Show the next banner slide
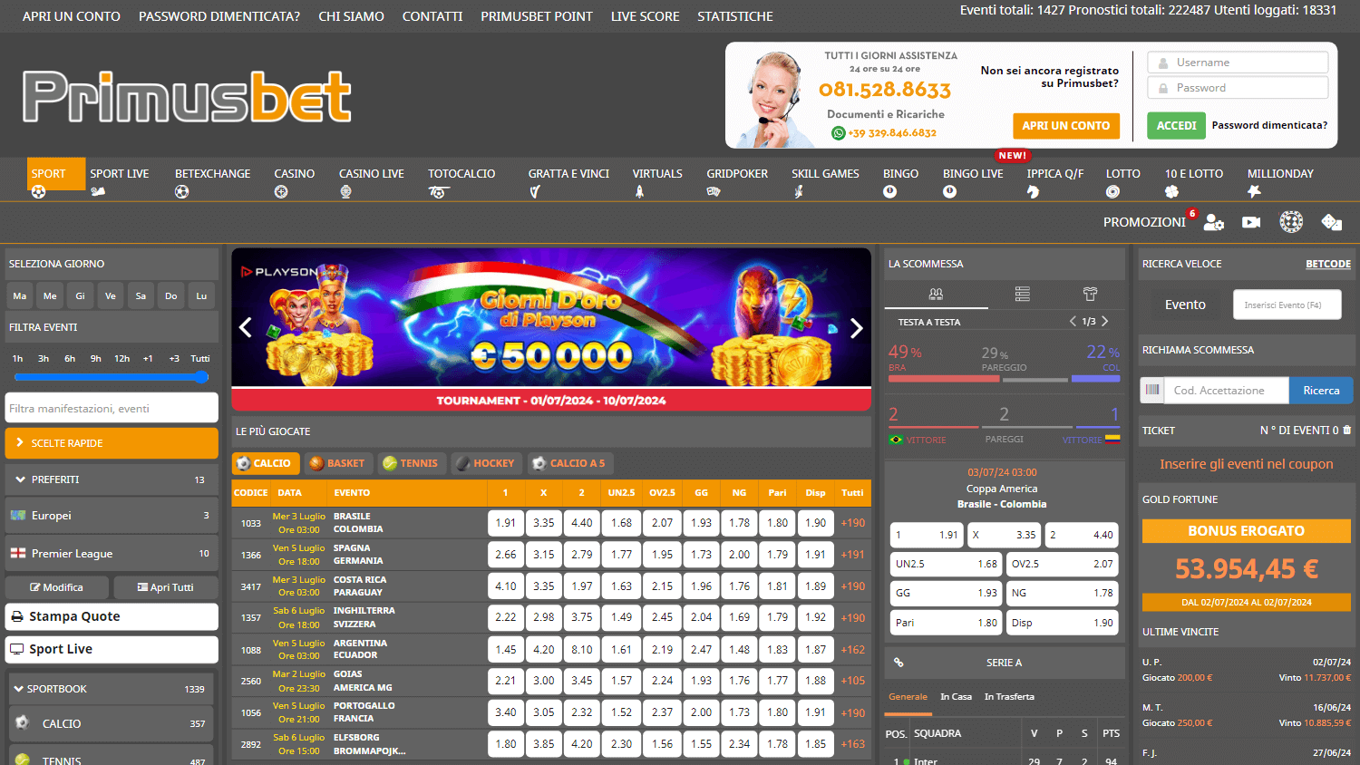 [x=856, y=328]
